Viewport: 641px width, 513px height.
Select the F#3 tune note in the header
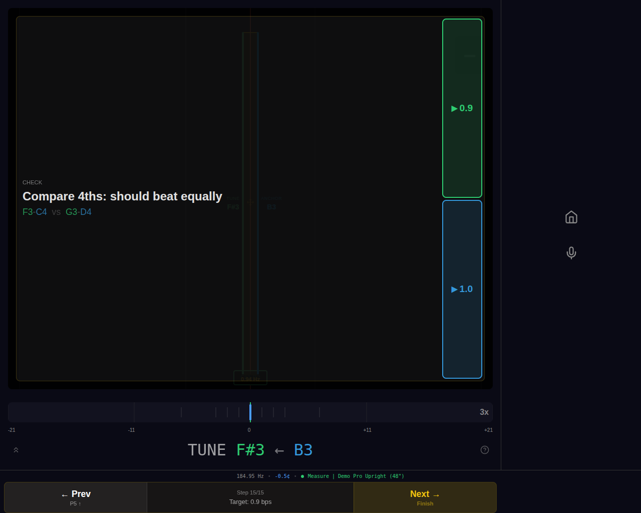click(x=250, y=450)
